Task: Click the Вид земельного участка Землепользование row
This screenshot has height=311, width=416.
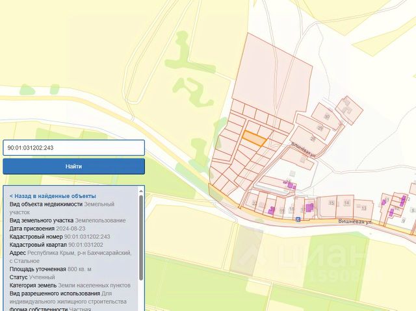Action: [x=68, y=220]
